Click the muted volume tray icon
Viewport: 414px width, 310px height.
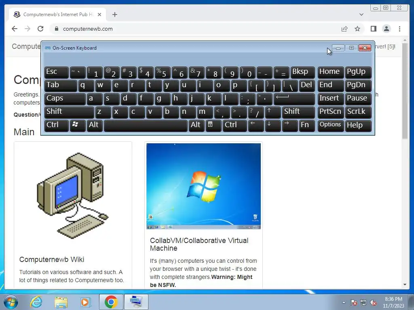tap(373, 302)
